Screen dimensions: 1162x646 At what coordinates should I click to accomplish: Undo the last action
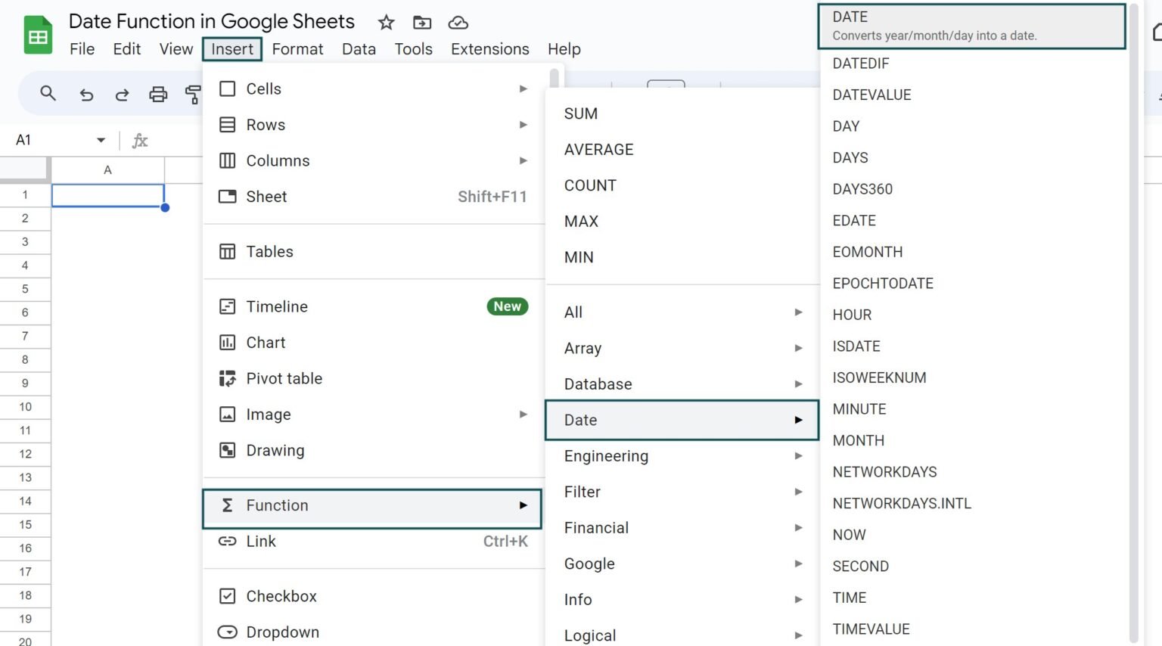click(x=85, y=94)
